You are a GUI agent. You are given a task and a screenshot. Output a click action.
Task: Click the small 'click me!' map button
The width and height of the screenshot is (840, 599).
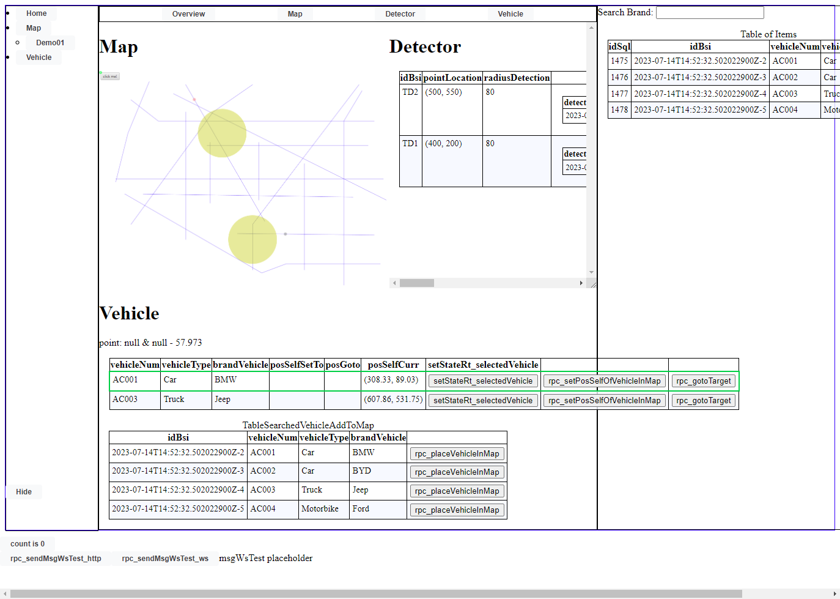pos(110,76)
